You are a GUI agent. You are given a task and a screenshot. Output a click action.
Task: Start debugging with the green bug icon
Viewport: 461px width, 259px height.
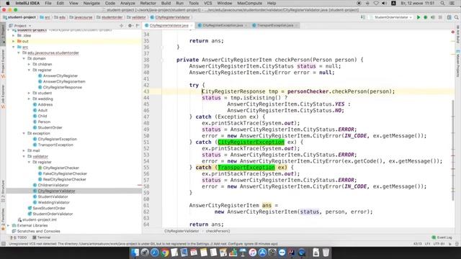[x=426, y=17]
